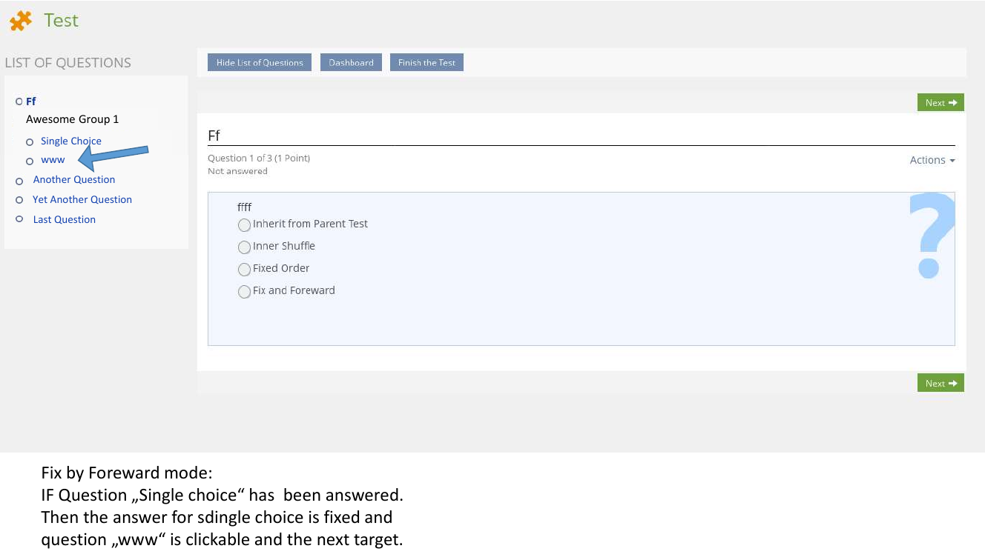The height and width of the screenshot is (557, 985).
Task: Click the Not answered status text
Action: click(x=237, y=171)
